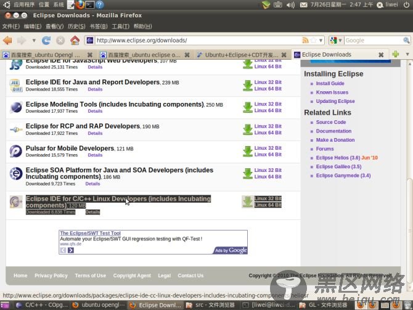
Task: Switch to the Ubuntu+Eclipse+CDT tab
Action: (241, 55)
